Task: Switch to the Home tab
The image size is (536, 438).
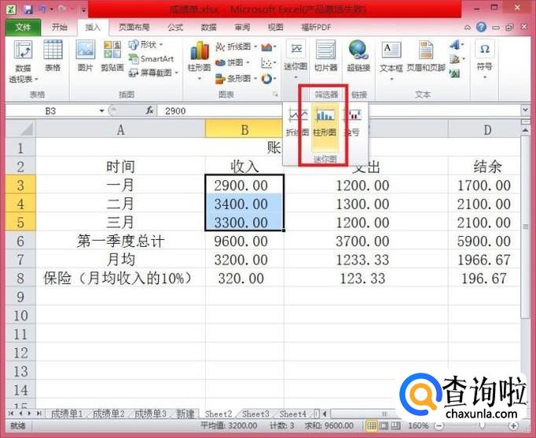Action: [x=60, y=28]
